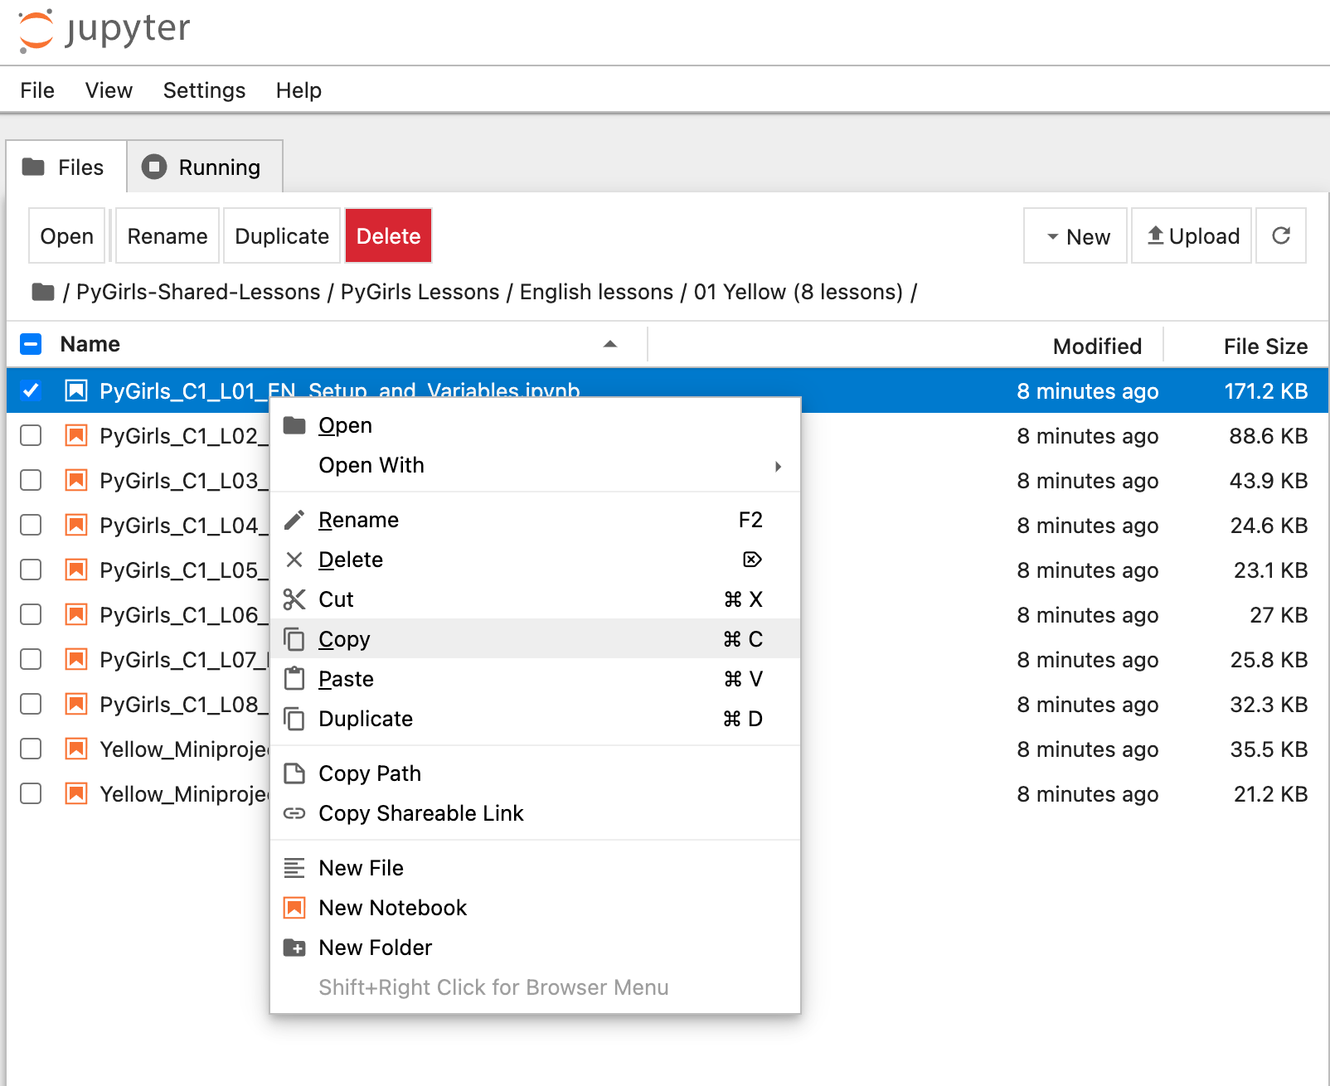The width and height of the screenshot is (1330, 1086).
Task: Click notebook icon of PyGirls_C1_L07 file
Action: [x=76, y=659]
